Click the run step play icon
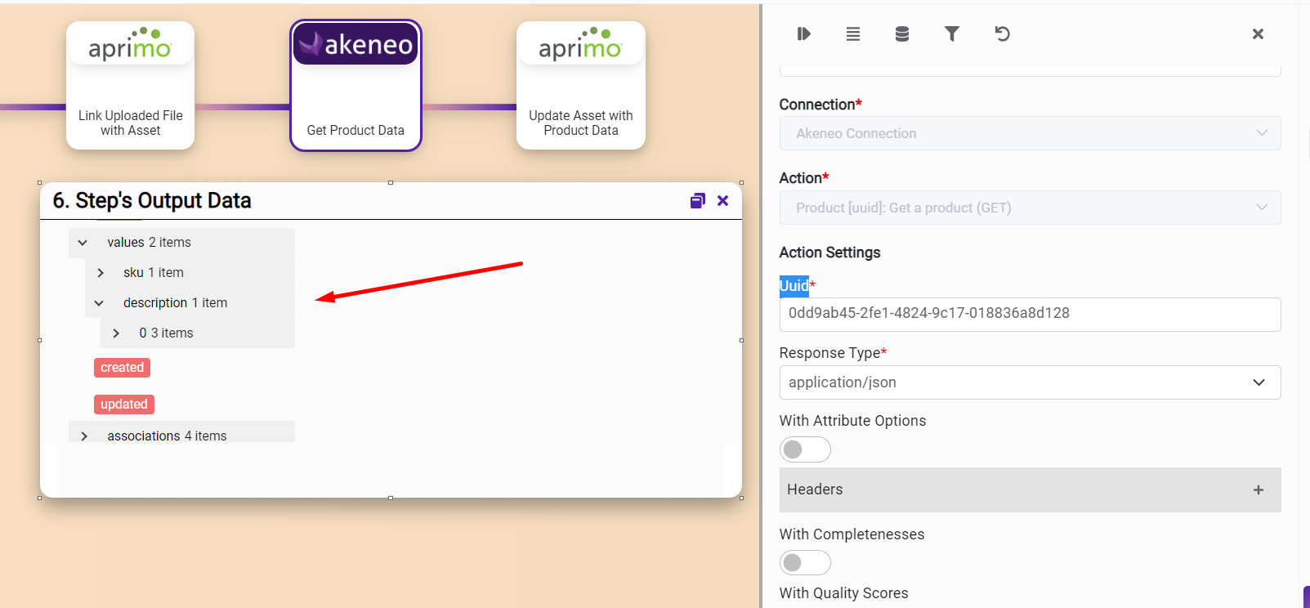The height and width of the screenshot is (608, 1310). click(803, 34)
